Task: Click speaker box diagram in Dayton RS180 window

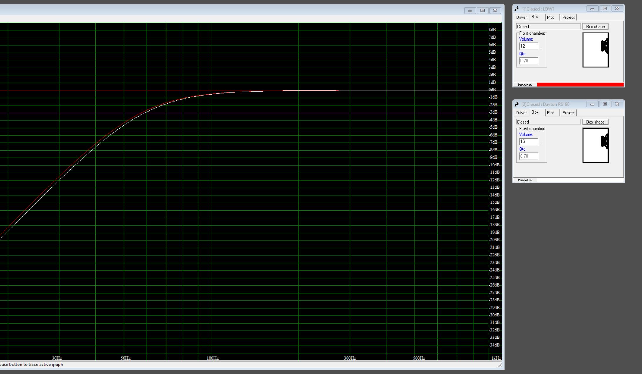Action: tap(596, 145)
